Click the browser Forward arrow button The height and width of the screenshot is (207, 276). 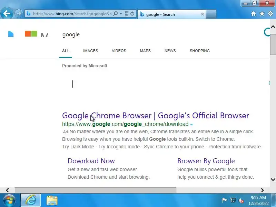click(19, 13)
